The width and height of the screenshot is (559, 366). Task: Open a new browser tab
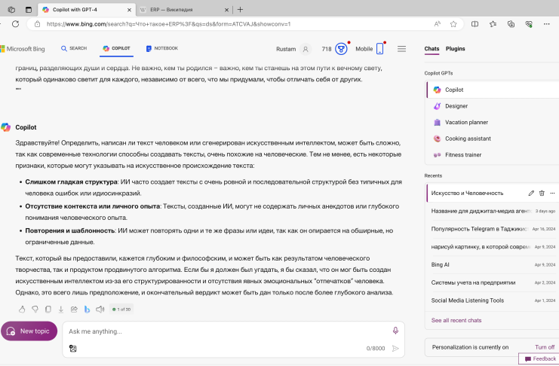(241, 10)
